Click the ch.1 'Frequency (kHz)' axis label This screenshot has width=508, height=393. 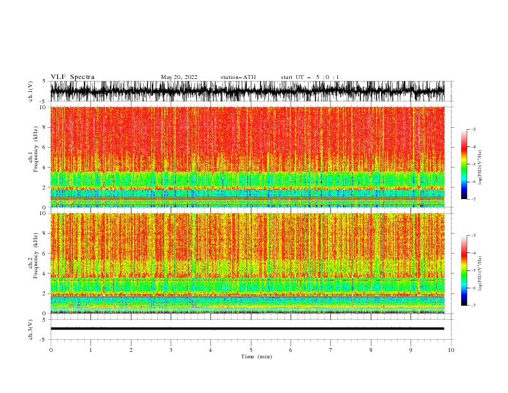(36, 149)
